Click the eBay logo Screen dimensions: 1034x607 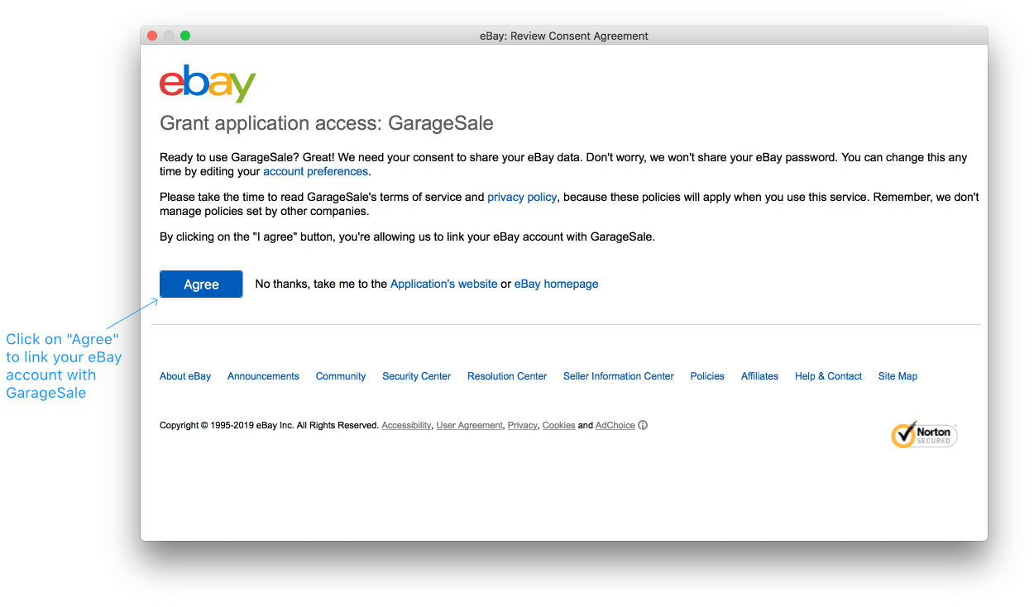(208, 84)
